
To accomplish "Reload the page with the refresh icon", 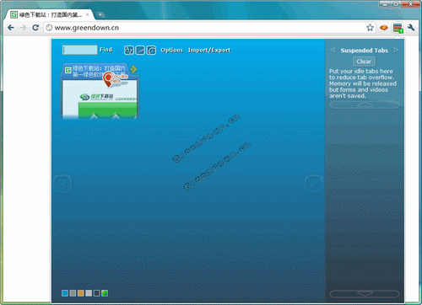I will [x=35, y=28].
